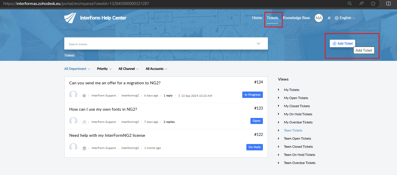Click avatar on ticket #122 row
The width and height of the screenshot is (397, 175).
(x=73, y=147)
